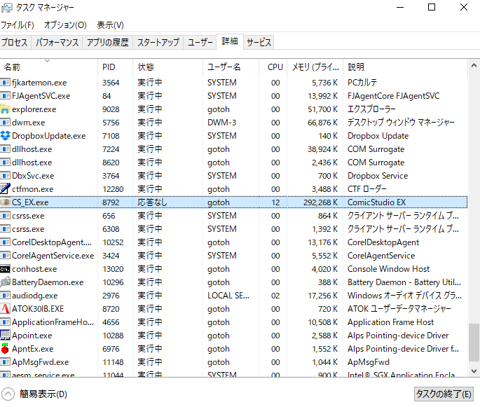Viewport: 480px width, 407px height.
Task: Select the ComicStudio EX description
Action: tap(376, 202)
